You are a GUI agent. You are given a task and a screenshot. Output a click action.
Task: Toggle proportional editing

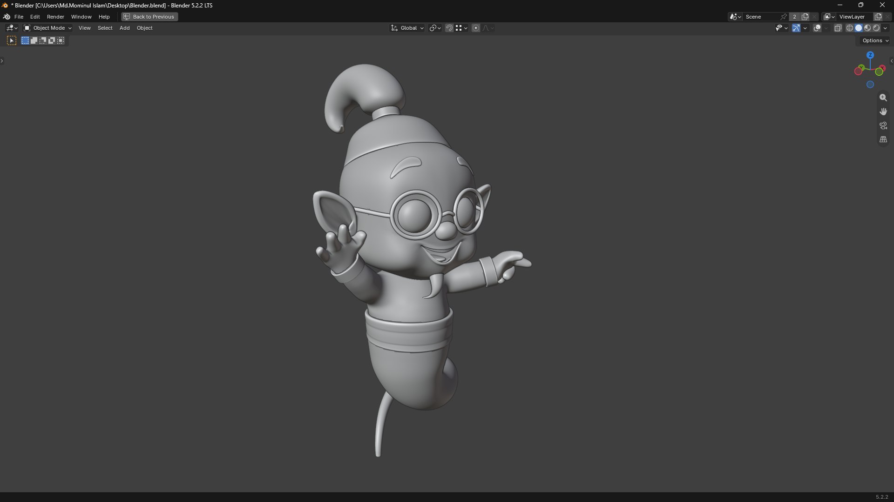point(476,28)
